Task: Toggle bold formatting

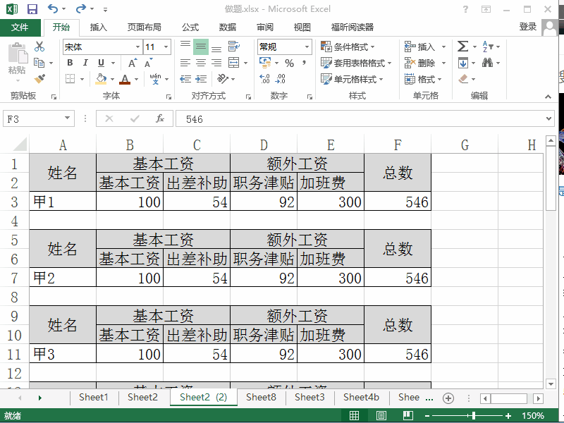Action: (x=70, y=62)
